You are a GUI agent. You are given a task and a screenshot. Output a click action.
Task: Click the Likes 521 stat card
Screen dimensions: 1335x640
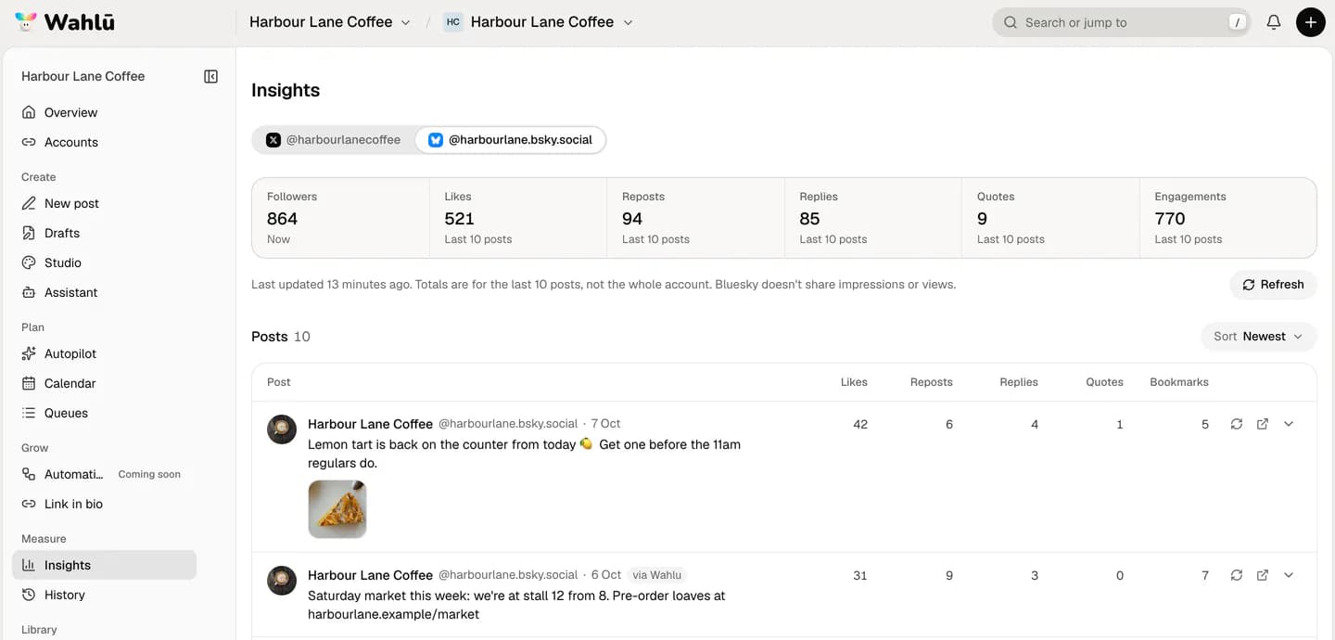pos(518,218)
